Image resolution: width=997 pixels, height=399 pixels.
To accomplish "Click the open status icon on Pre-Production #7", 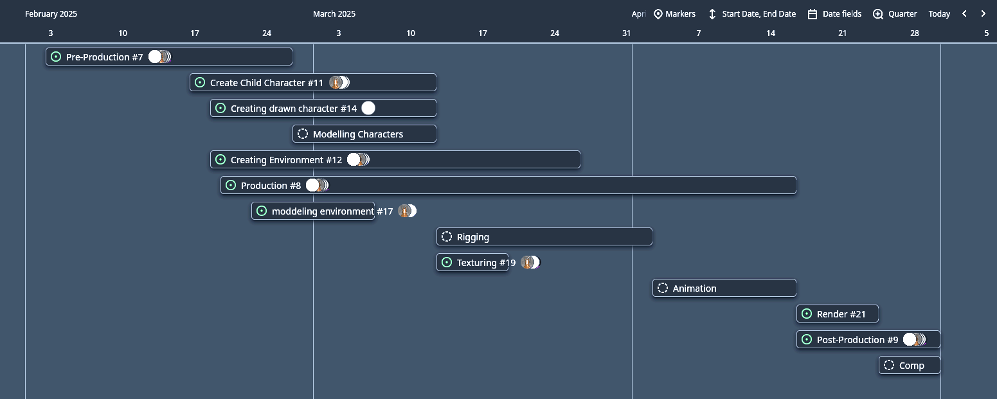I will pos(56,57).
